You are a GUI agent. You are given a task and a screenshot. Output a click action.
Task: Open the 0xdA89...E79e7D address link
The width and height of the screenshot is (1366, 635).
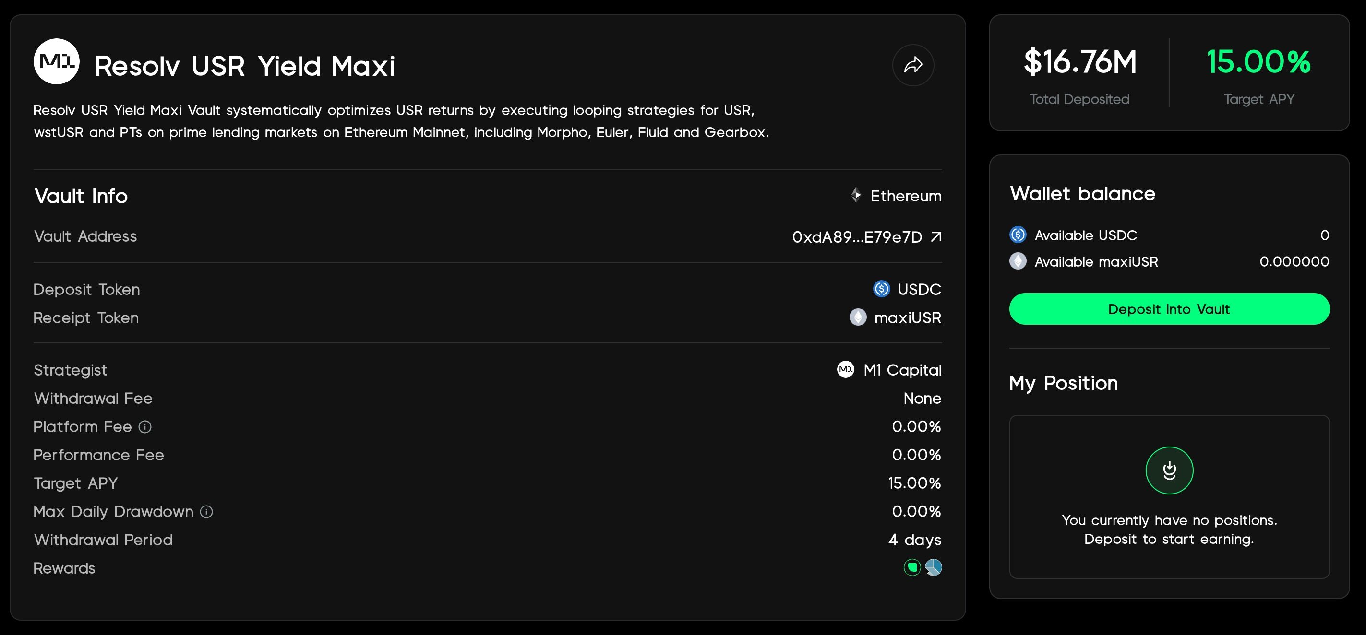point(857,237)
